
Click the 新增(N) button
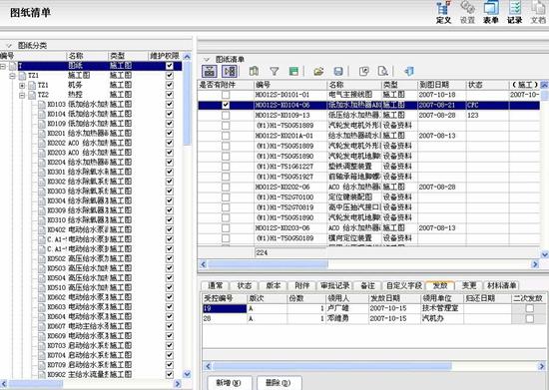tap(229, 383)
